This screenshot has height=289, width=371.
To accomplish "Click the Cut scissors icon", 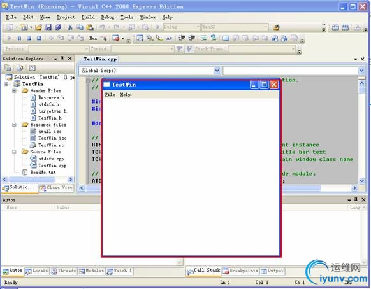I will pyautogui.click(x=70, y=27).
